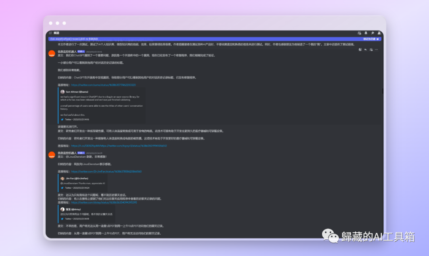Open the twitter.com/sama status link
The height and width of the screenshot is (256, 429).
[103, 85]
